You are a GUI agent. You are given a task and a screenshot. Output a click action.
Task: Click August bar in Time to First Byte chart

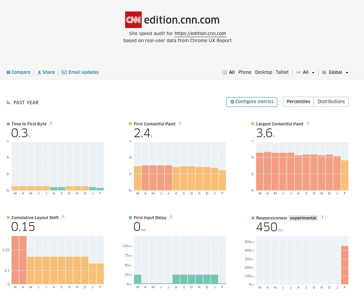tap(54, 189)
